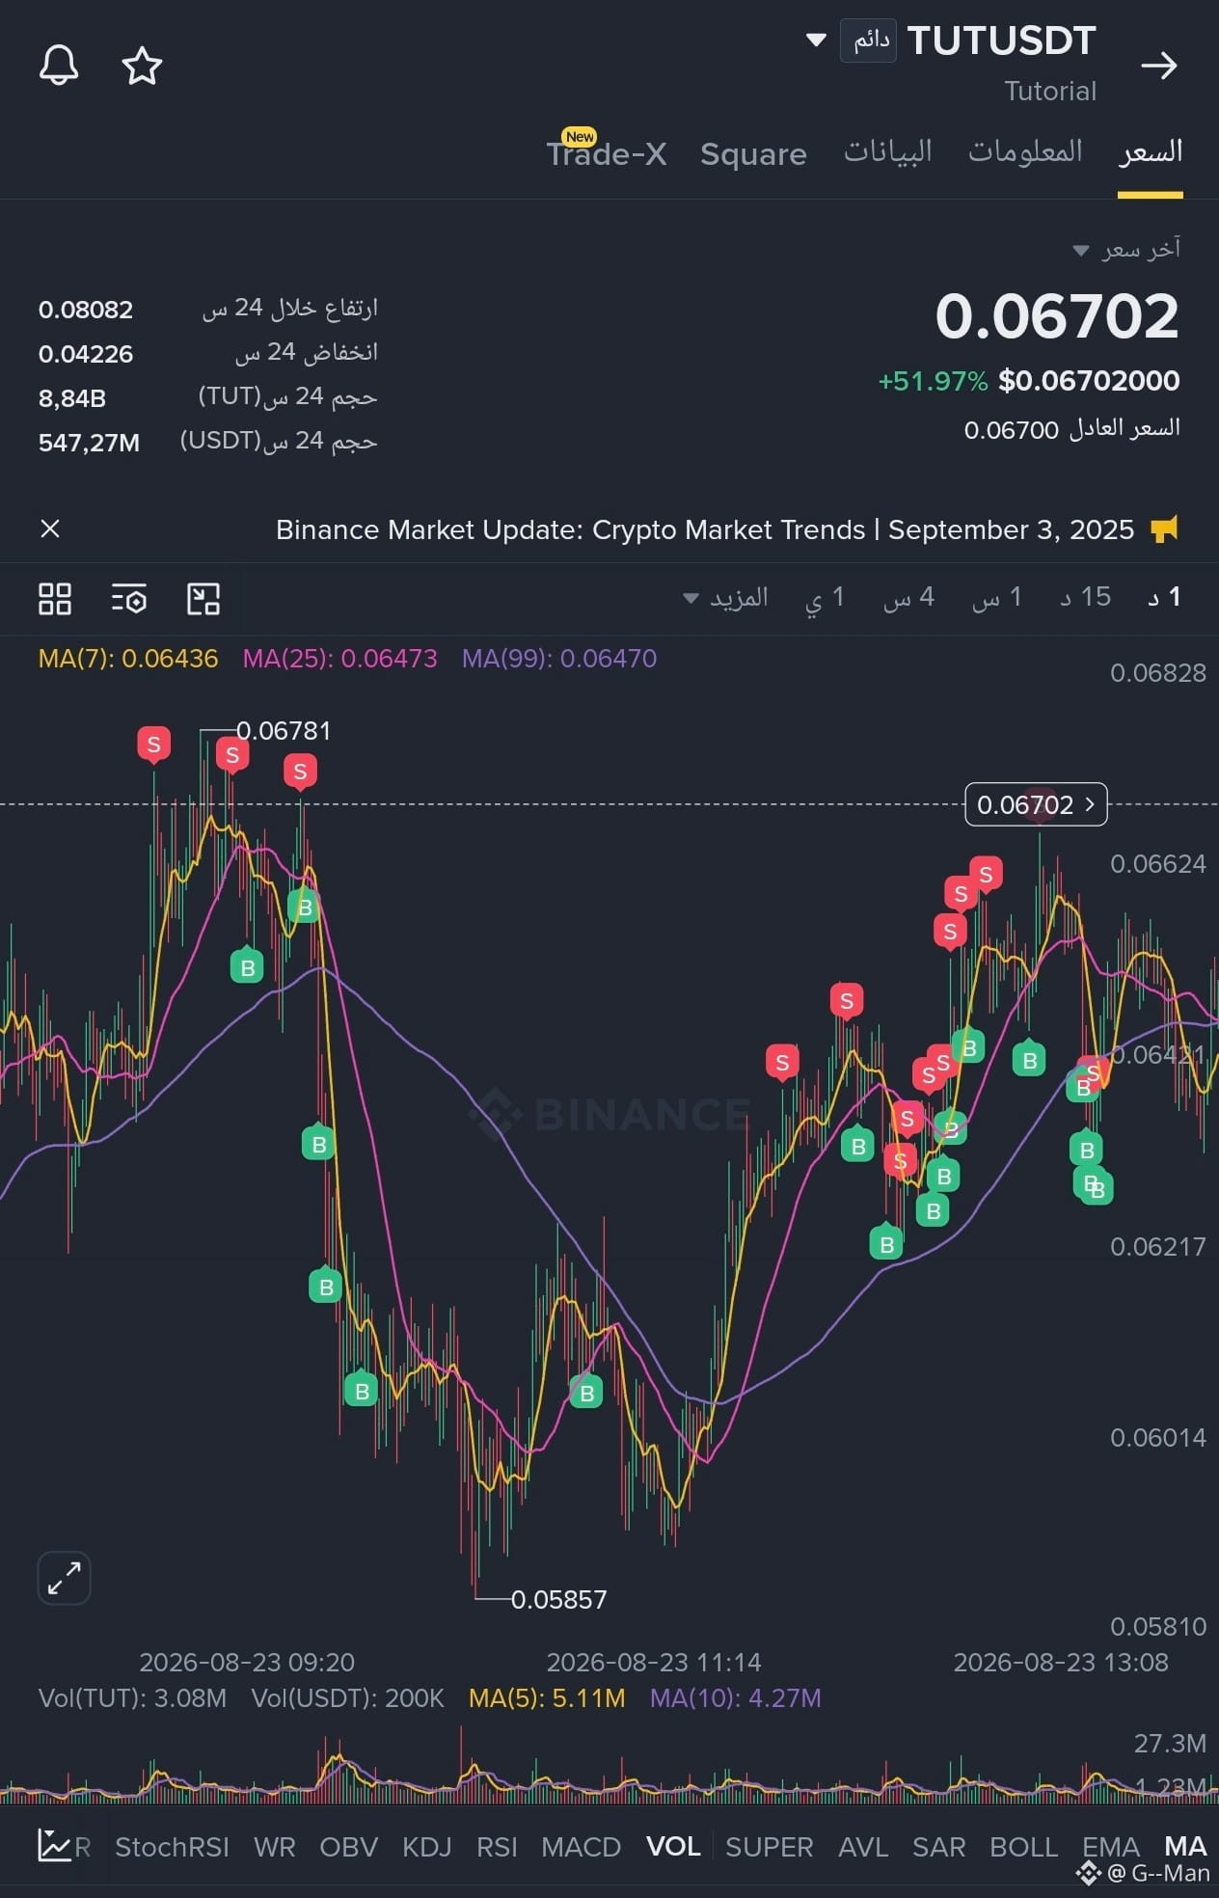This screenshot has height=1898, width=1219.
Task: Add TUTUSDT to favorites with star
Action: (142, 66)
